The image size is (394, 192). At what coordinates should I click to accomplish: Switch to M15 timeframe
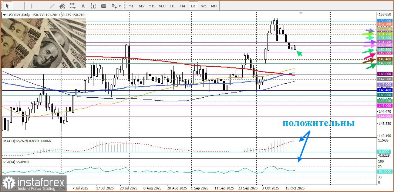pos(152,6)
